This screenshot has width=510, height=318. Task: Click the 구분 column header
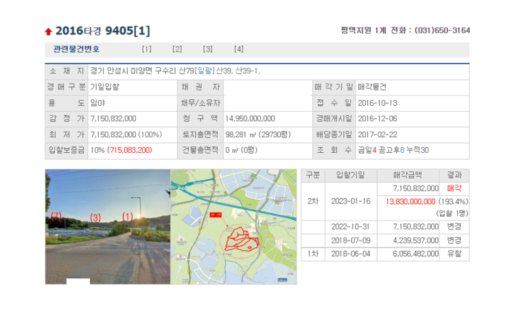313,175
